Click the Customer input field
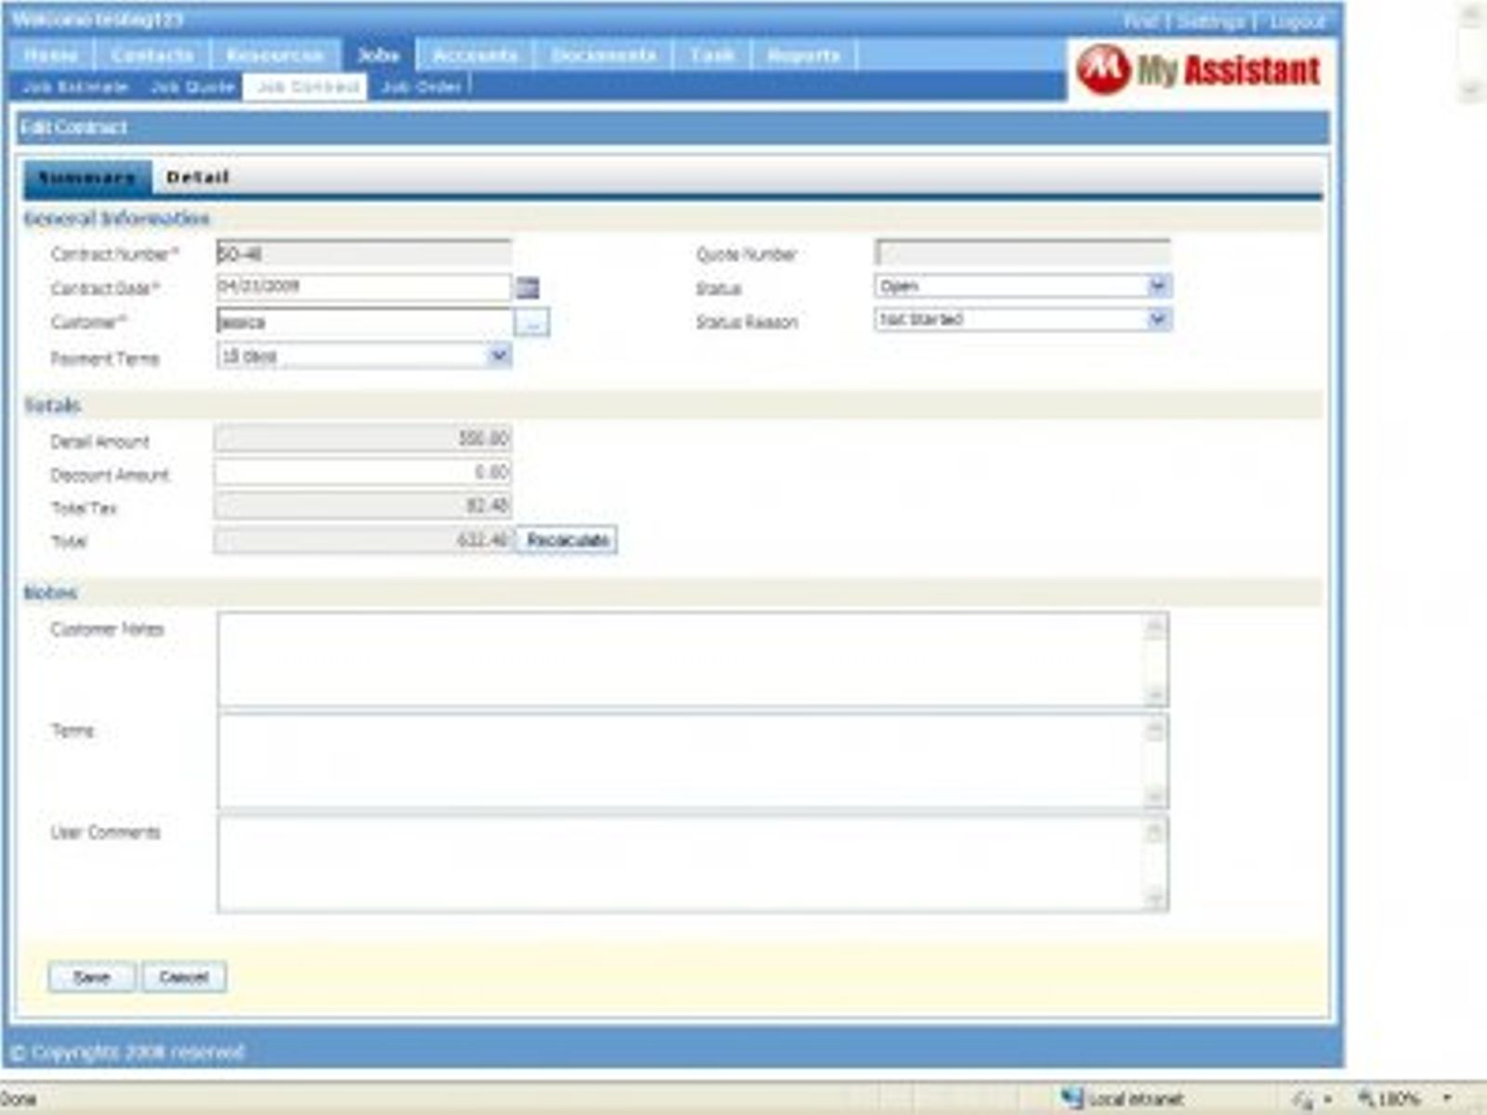 point(363,322)
